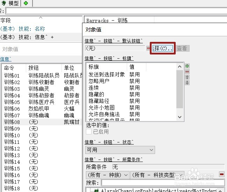Viewport: 227px width, 192px height.
Task: Click the 信息^ - 按钮^ - 标旗^ link
Action: (x=109, y=58)
